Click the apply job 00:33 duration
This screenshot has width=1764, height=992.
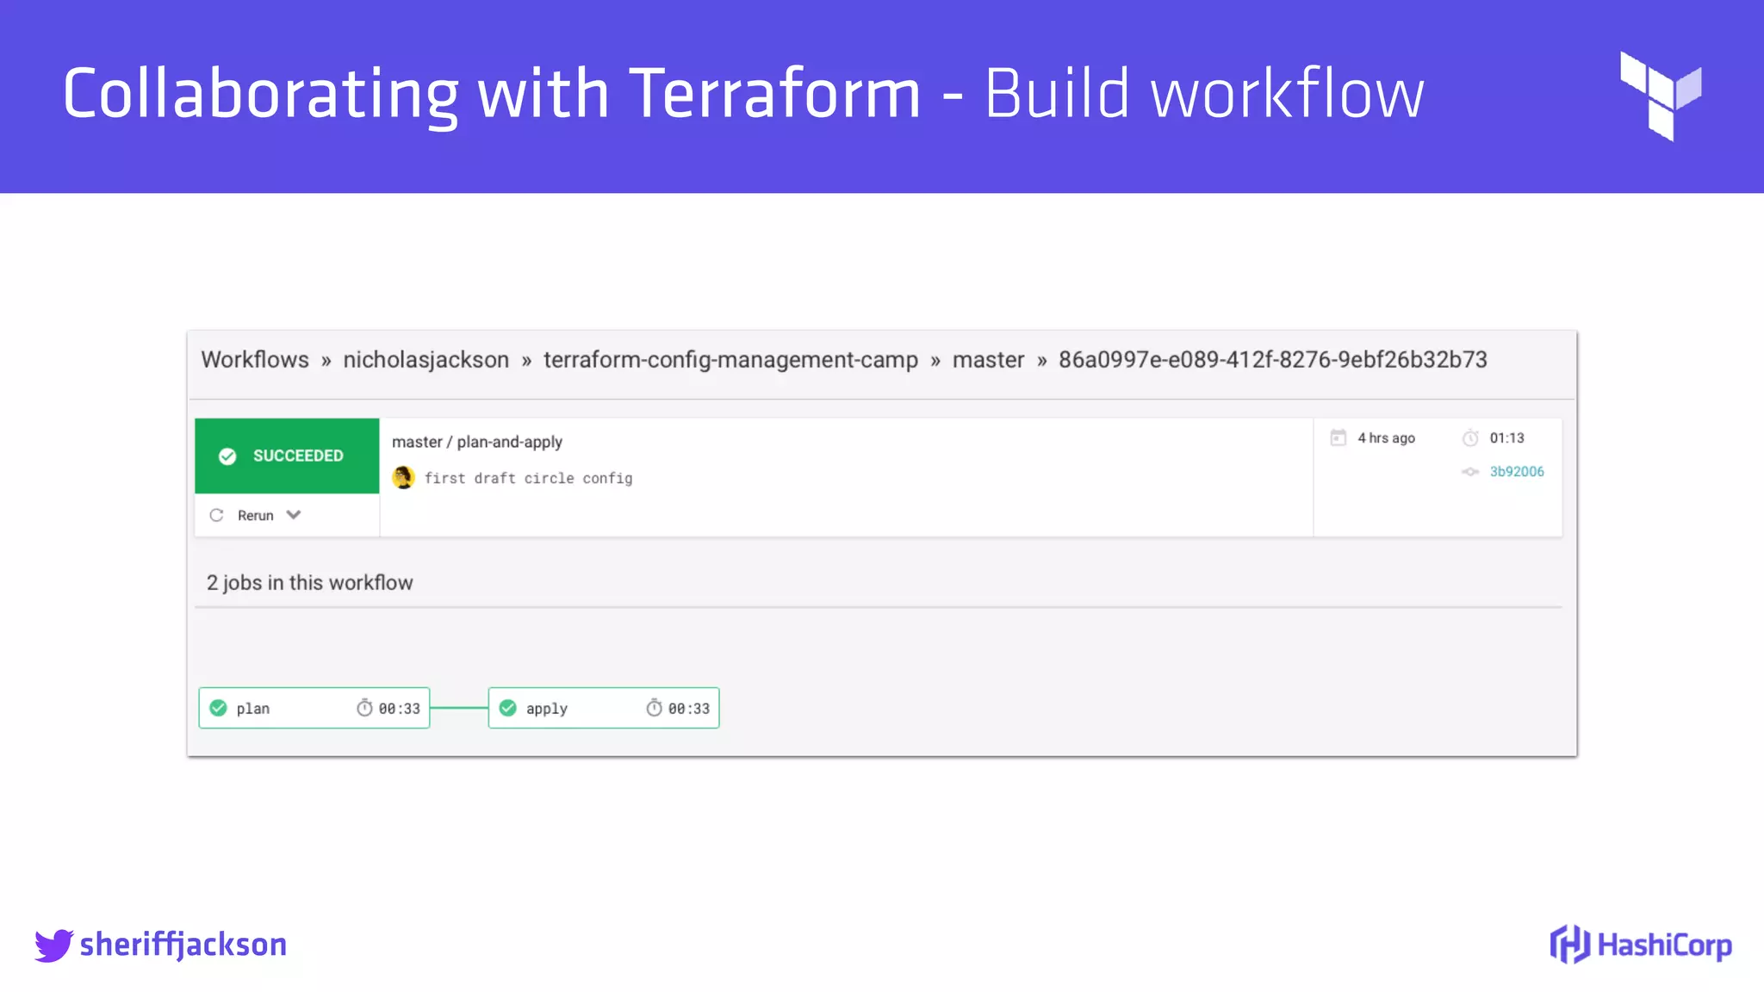[x=689, y=709]
